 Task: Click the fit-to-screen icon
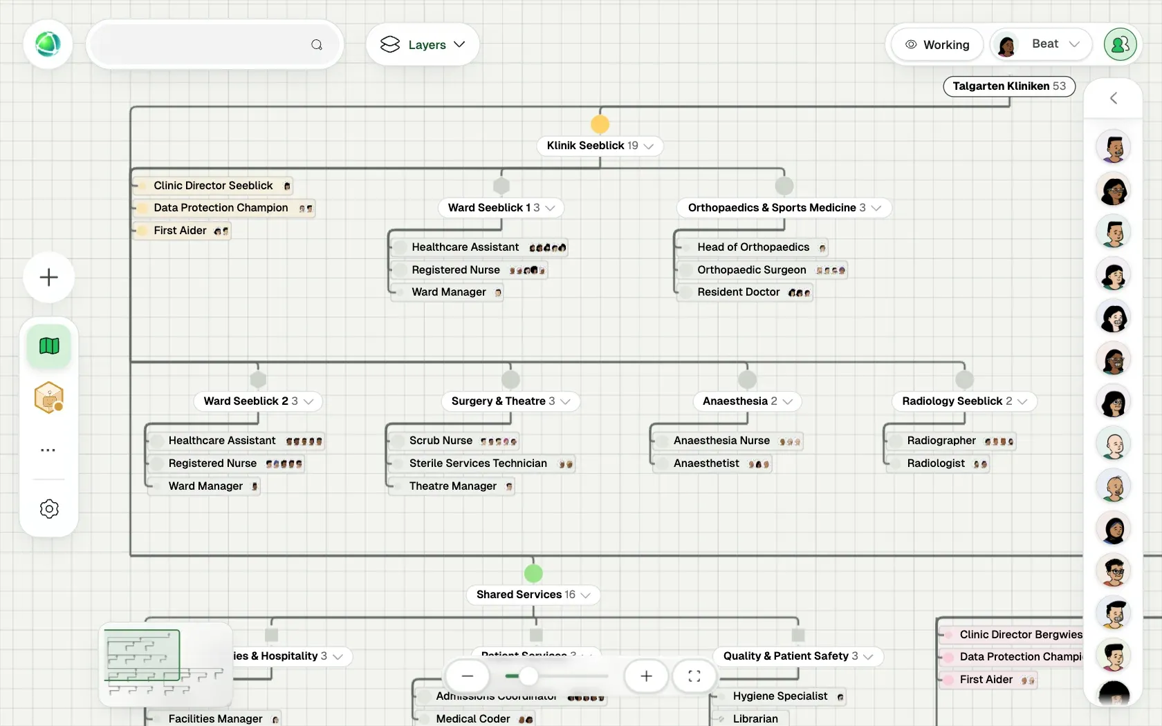coord(694,676)
